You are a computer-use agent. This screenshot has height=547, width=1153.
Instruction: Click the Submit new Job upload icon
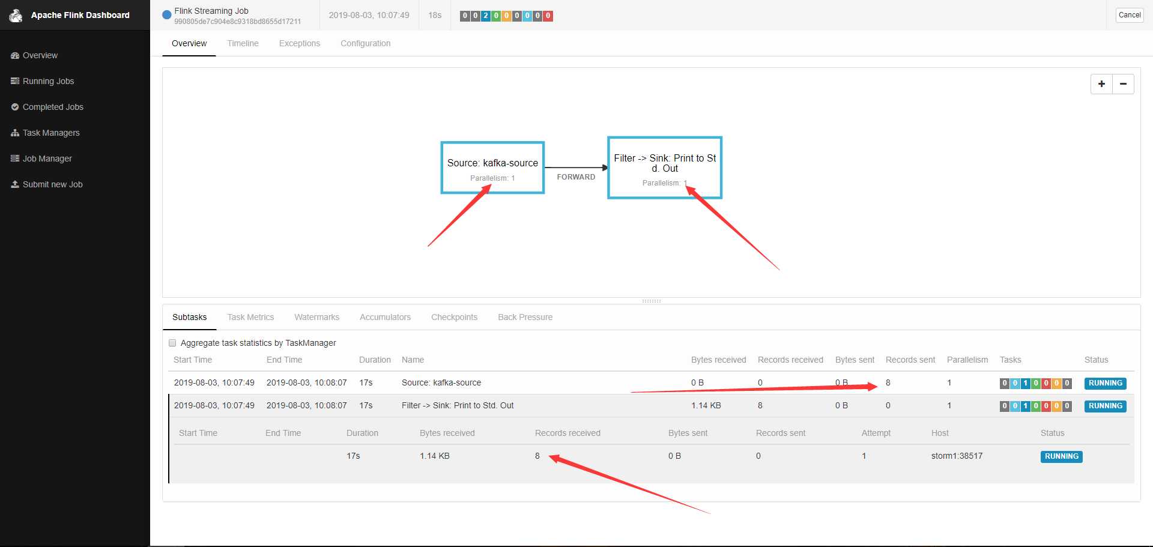coord(15,184)
